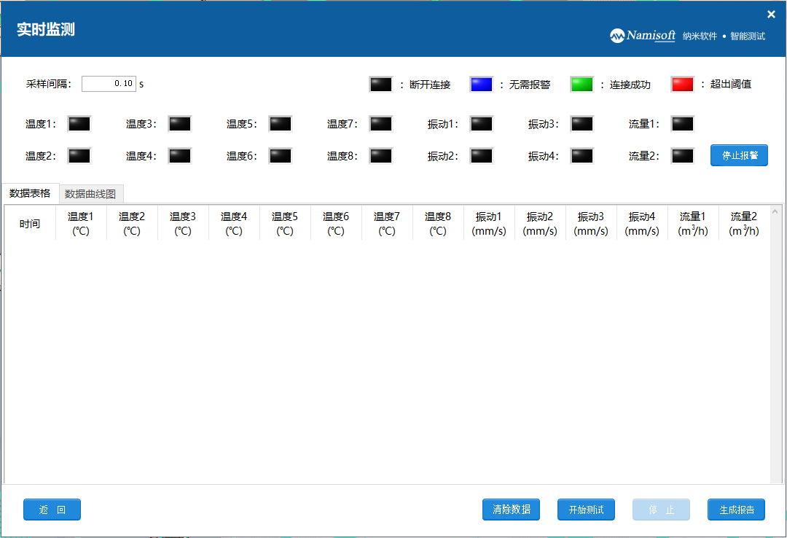Click the green 连接成功 legend swatch

tap(582, 85)
